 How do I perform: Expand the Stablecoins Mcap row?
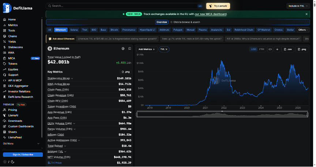[x=72, y=78]
